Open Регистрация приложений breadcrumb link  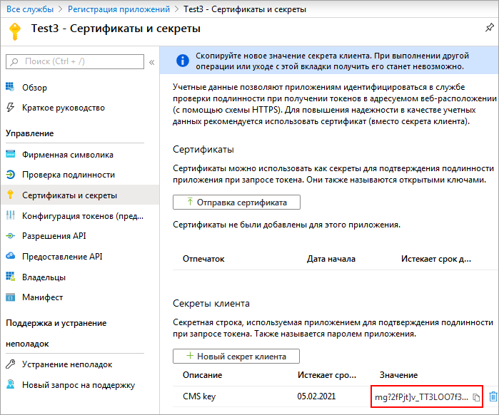point(119,9)
